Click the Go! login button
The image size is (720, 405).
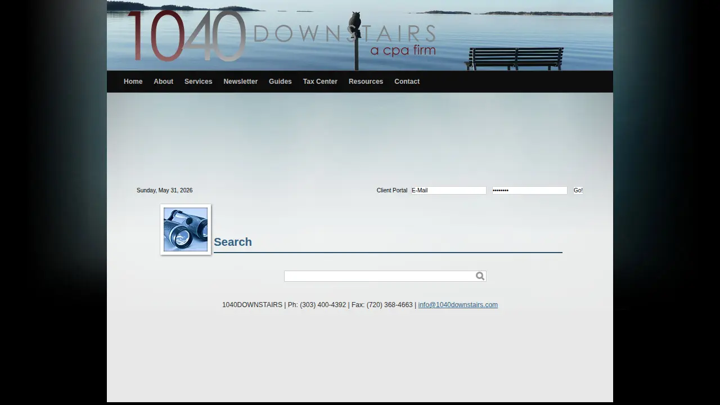[x=578, y=191]
